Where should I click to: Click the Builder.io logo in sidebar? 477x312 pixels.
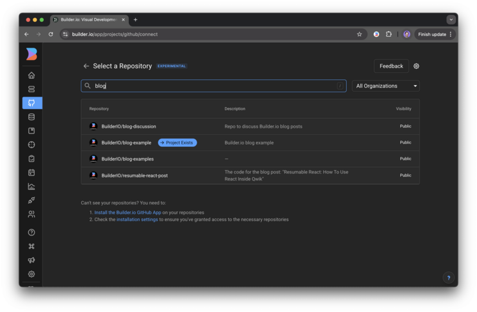point(32,54)
